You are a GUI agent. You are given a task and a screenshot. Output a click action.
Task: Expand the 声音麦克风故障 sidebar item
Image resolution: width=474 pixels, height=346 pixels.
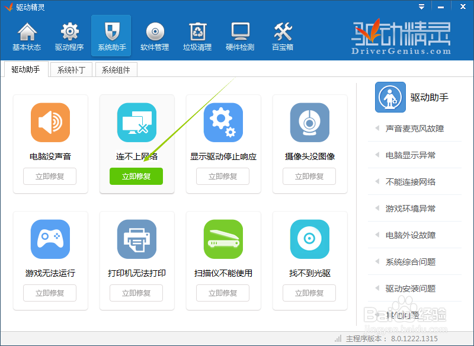click(415, 129)
